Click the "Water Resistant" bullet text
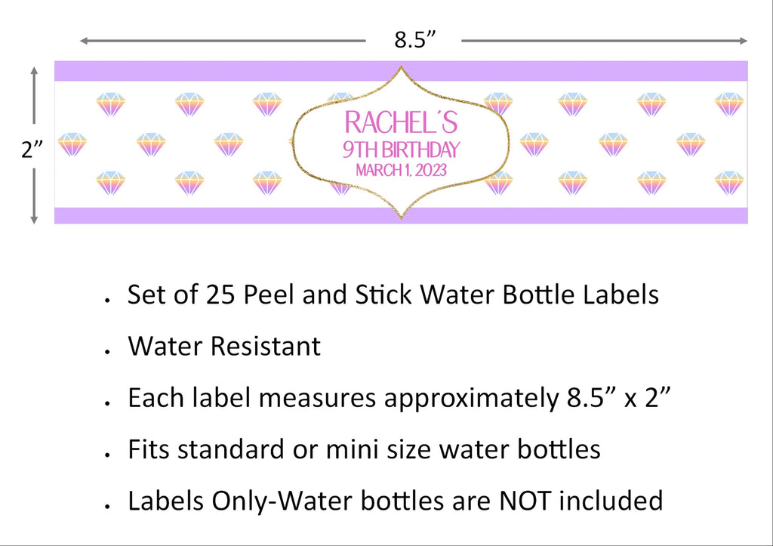773x546 pixels. [x=224, y=346]
